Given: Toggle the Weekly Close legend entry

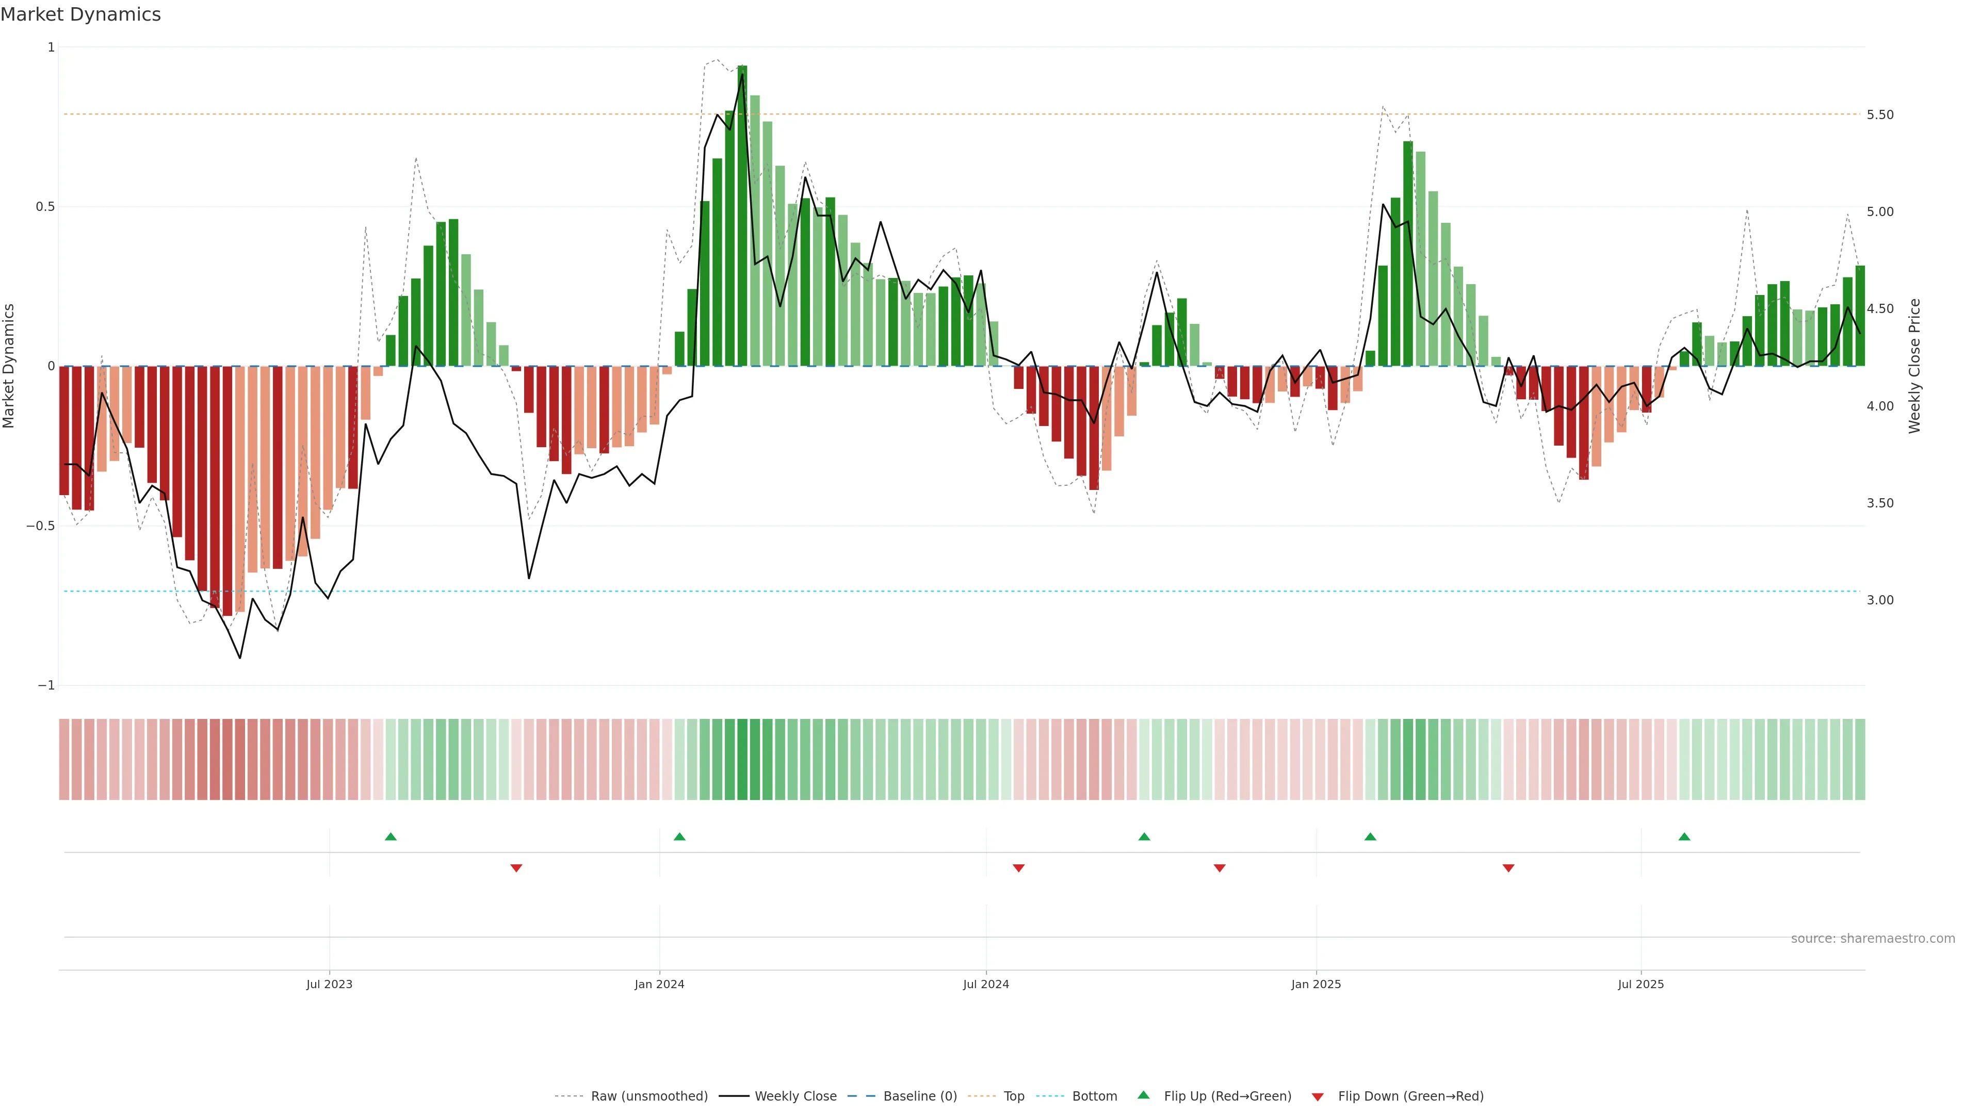Looking at the screenshot, I should click(795, 1096).
